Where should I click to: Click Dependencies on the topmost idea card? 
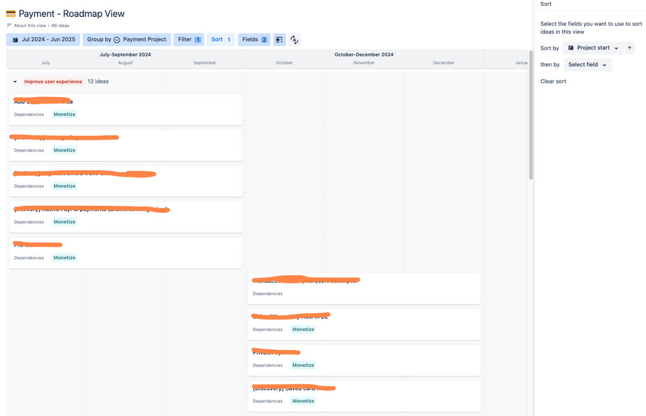[28, 114]
